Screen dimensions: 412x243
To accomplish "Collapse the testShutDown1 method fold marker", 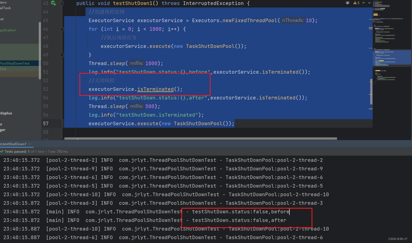I will click(x=62, y=3).
